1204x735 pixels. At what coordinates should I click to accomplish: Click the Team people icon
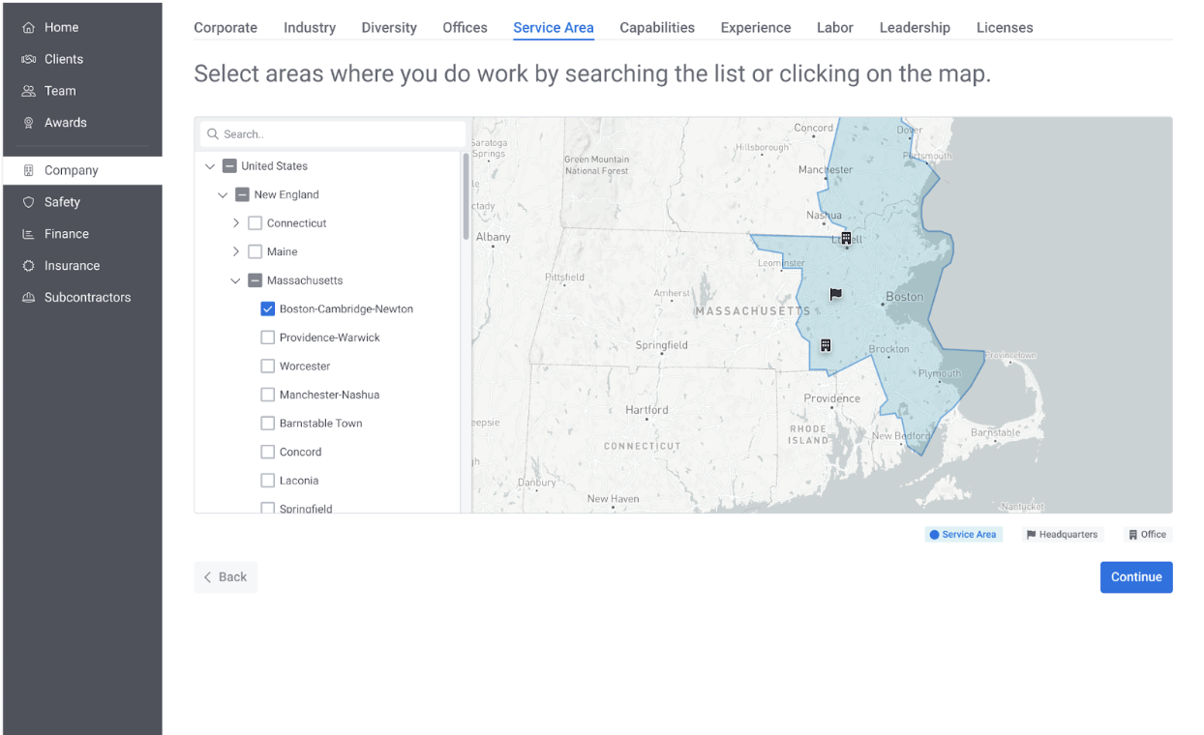[28, 91]
